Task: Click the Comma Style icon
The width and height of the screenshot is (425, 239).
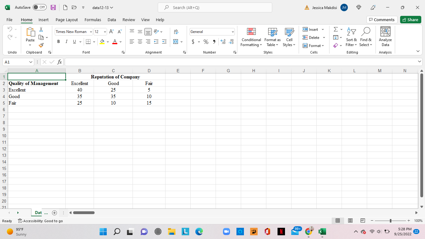Action: [214, 42]
